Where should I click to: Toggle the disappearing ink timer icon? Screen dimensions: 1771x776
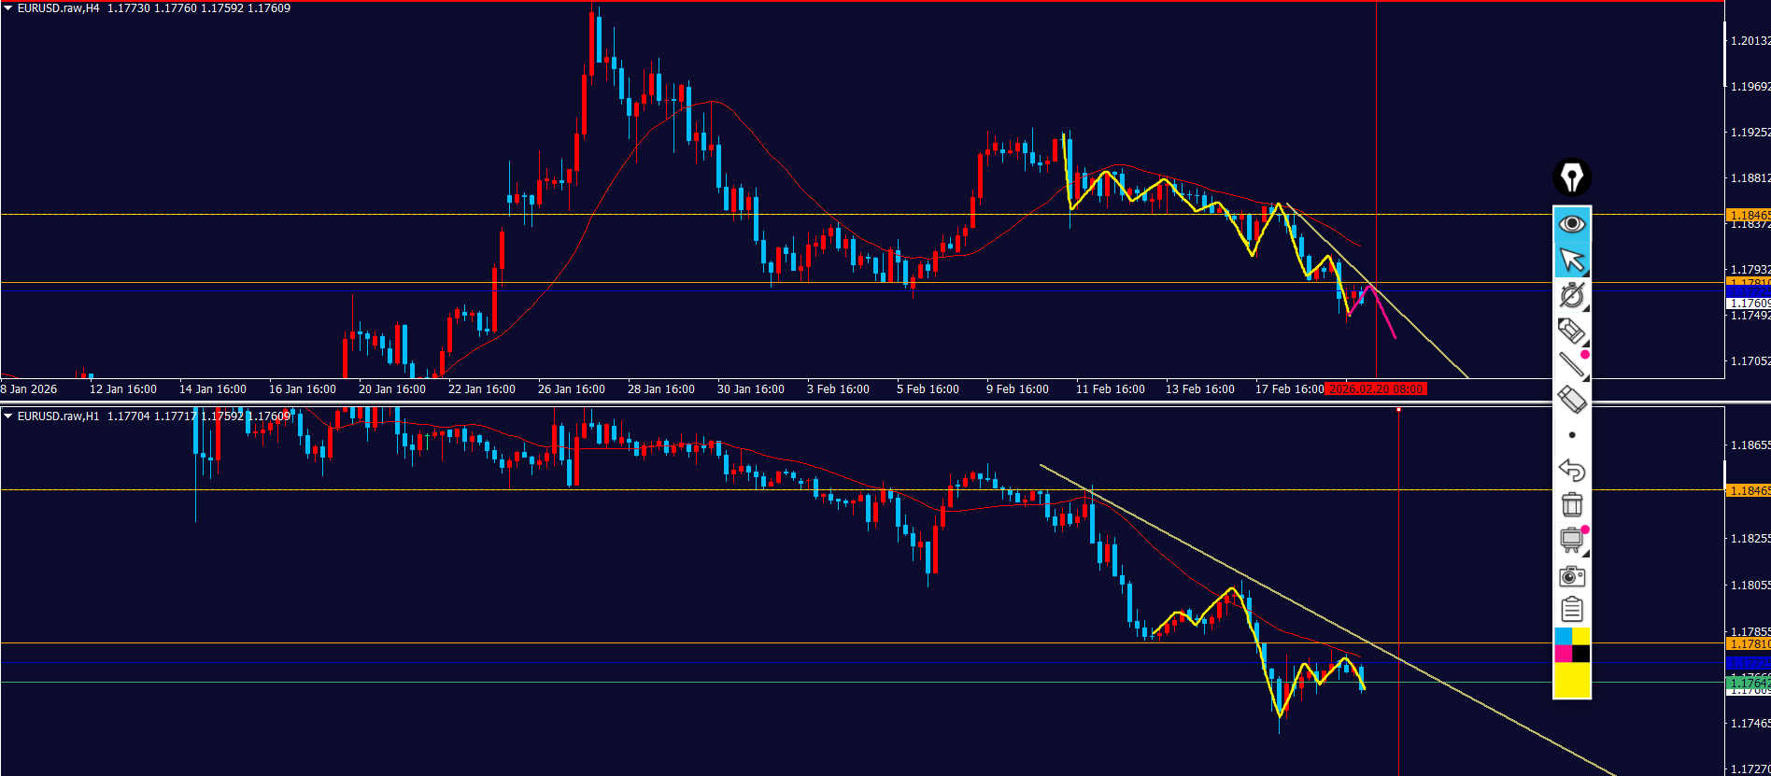pyautogui.click(x=1571, y=295)
